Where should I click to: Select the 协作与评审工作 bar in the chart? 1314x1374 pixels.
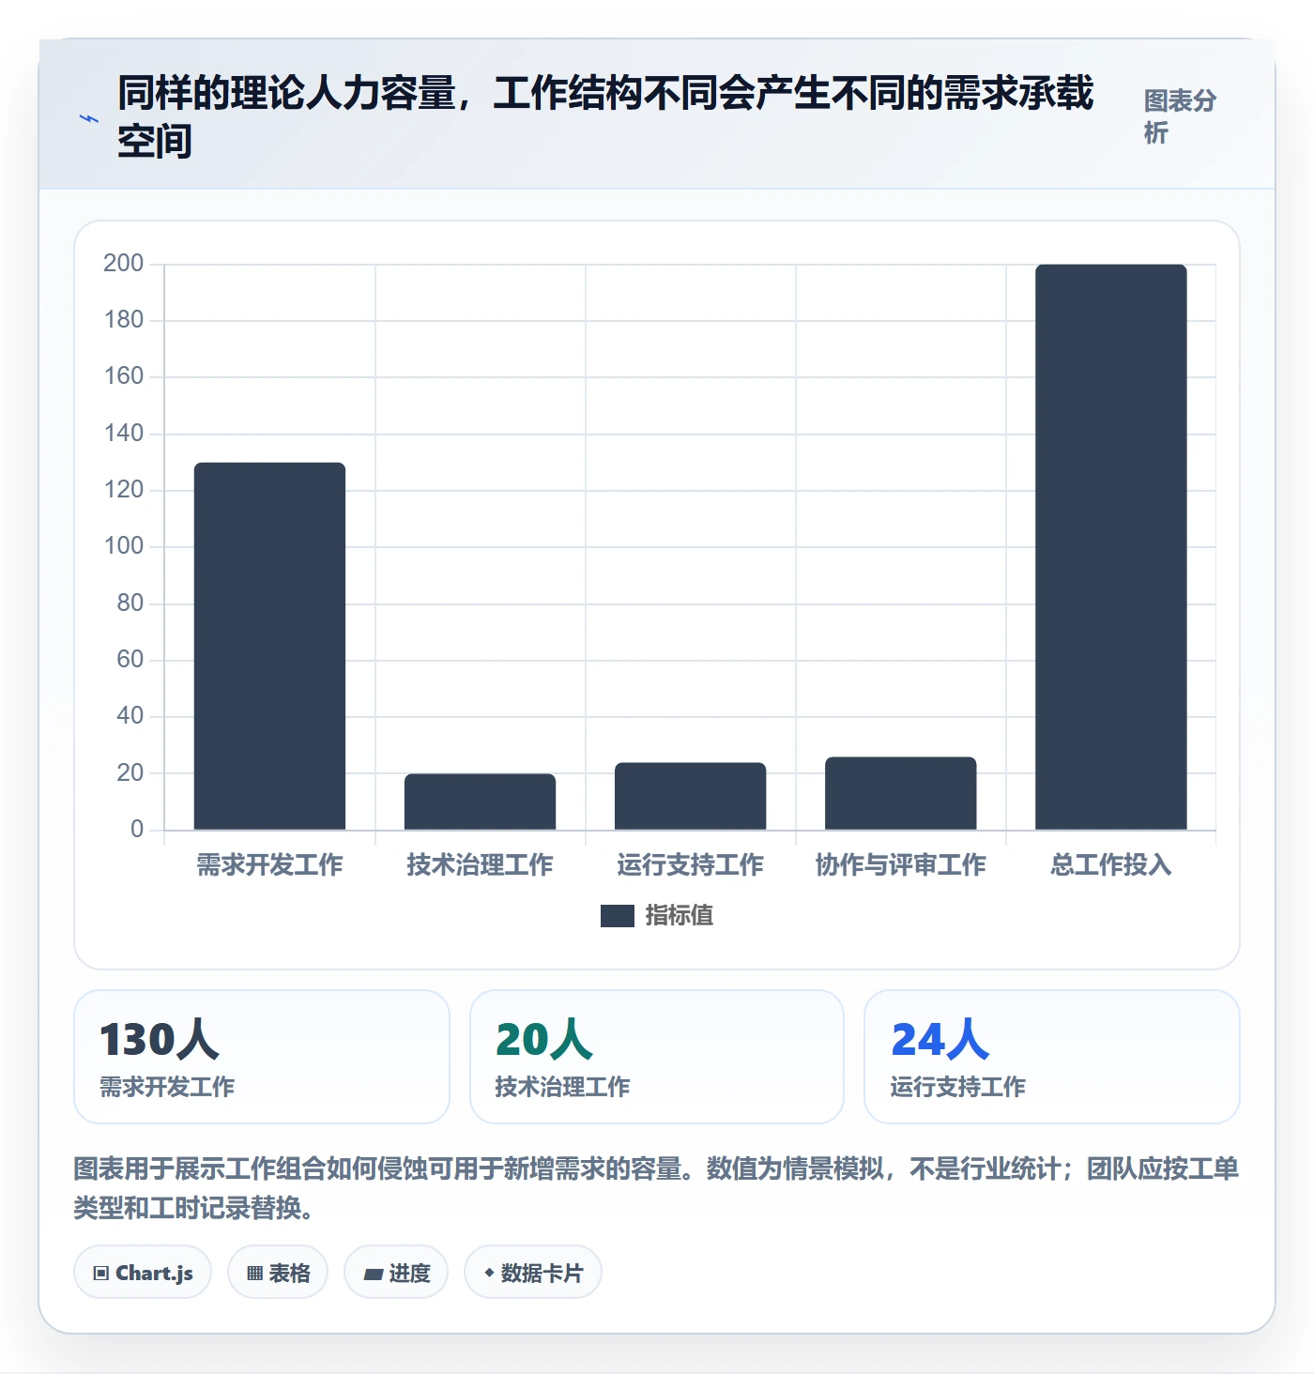click(900, 793)
